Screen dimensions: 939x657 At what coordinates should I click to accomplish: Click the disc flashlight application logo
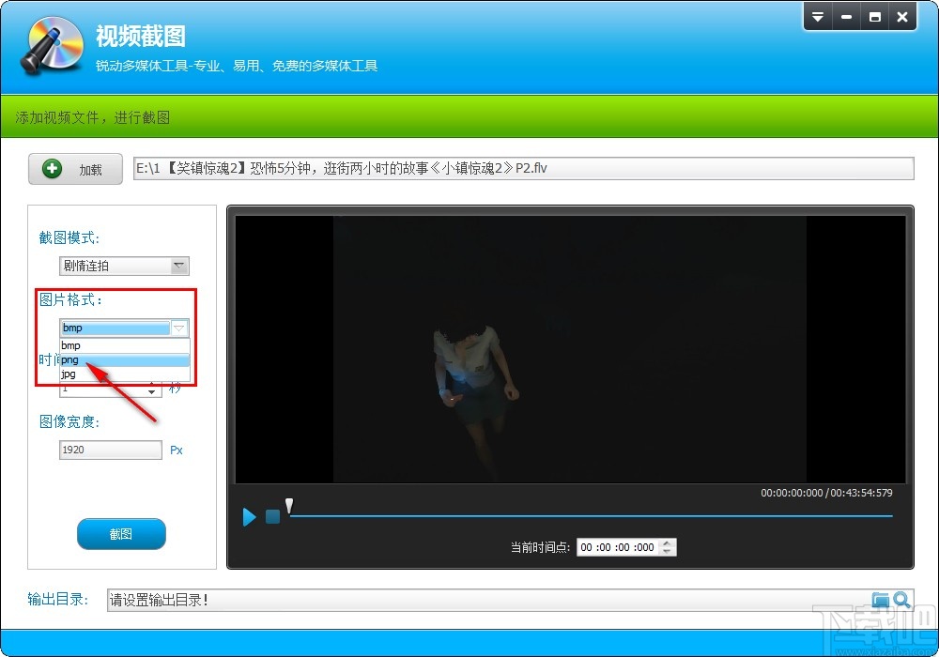click(52, 45)
